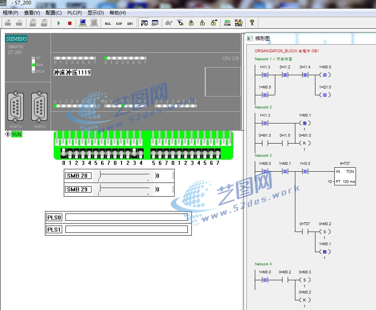Click the M0.3 set coil in Network 4

tap(305, 280)
